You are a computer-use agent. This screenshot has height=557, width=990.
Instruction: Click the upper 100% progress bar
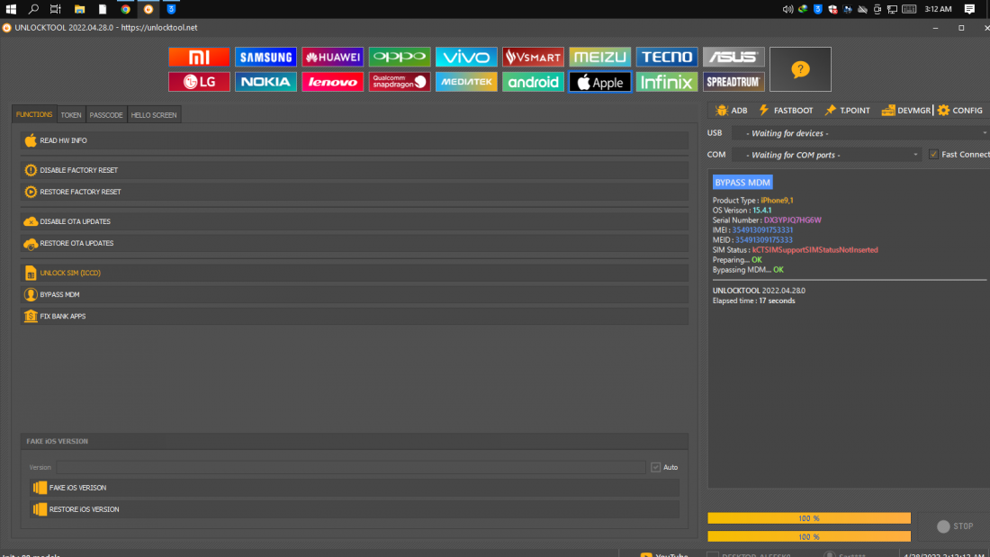(x=809, y=517)
